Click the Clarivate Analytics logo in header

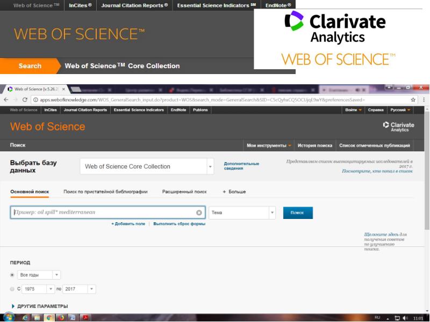(x=399, y=127)
